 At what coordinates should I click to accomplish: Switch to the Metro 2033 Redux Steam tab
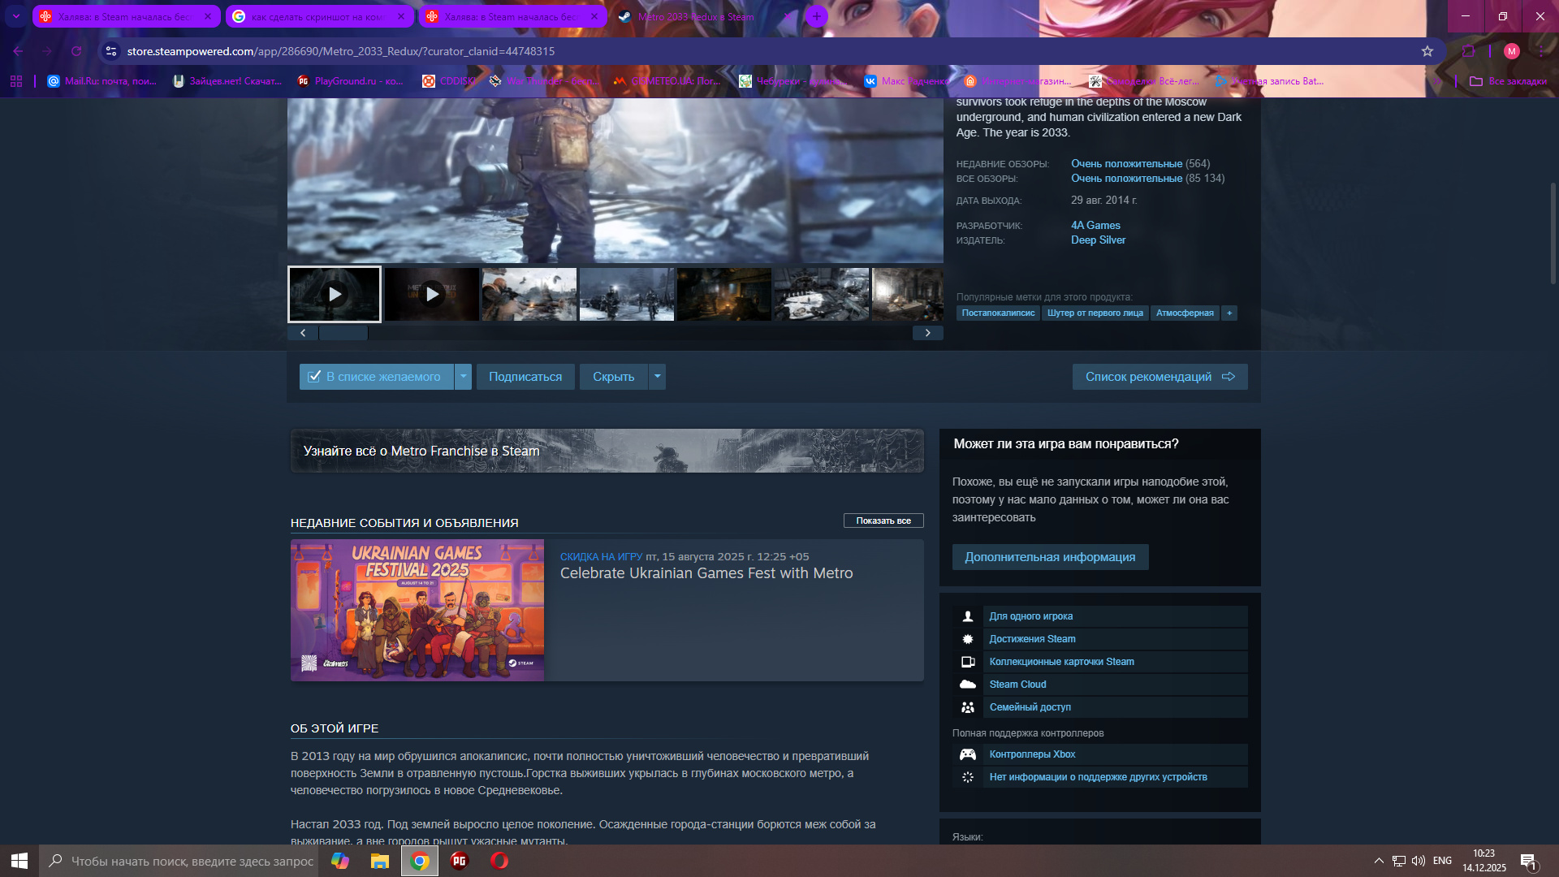696,16
